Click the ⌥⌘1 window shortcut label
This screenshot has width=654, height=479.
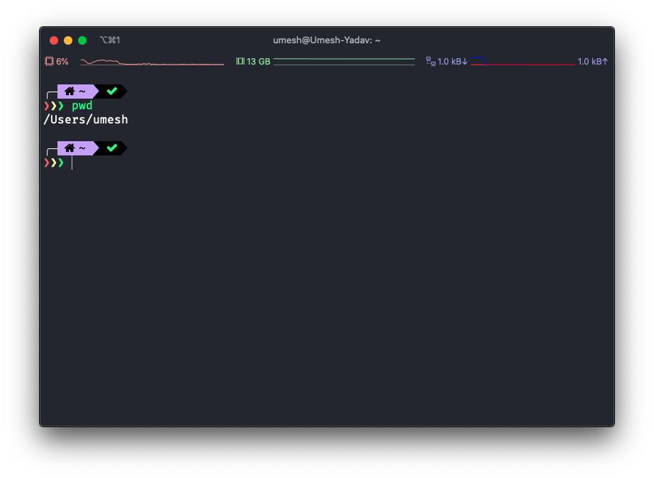click(110, 40)
